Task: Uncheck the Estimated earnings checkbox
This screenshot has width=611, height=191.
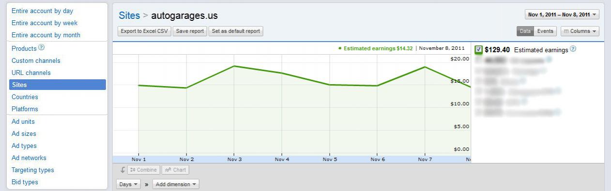Action: coord(478,49)
